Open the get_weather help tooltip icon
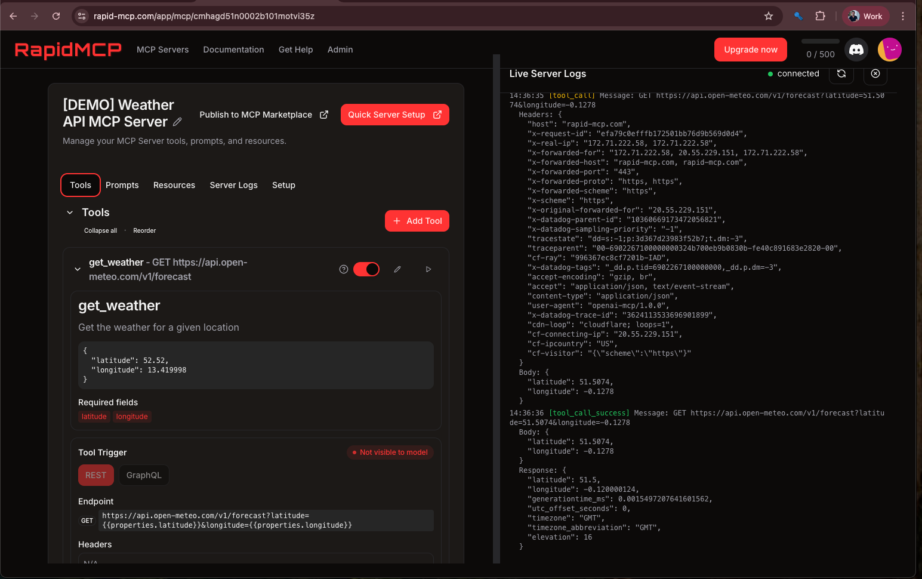 point(344,269)
